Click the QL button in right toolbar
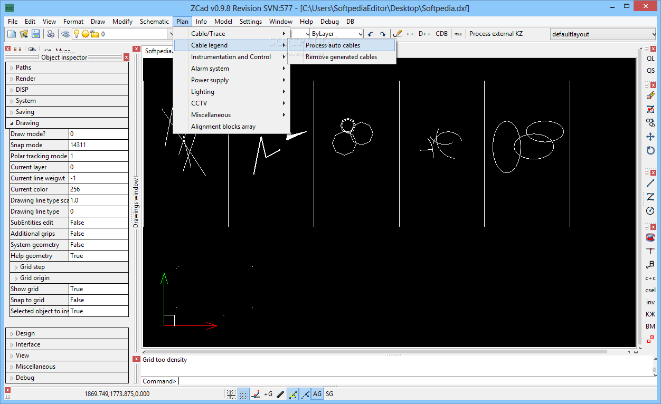This screenshot has height=404, width=661. 650,59
